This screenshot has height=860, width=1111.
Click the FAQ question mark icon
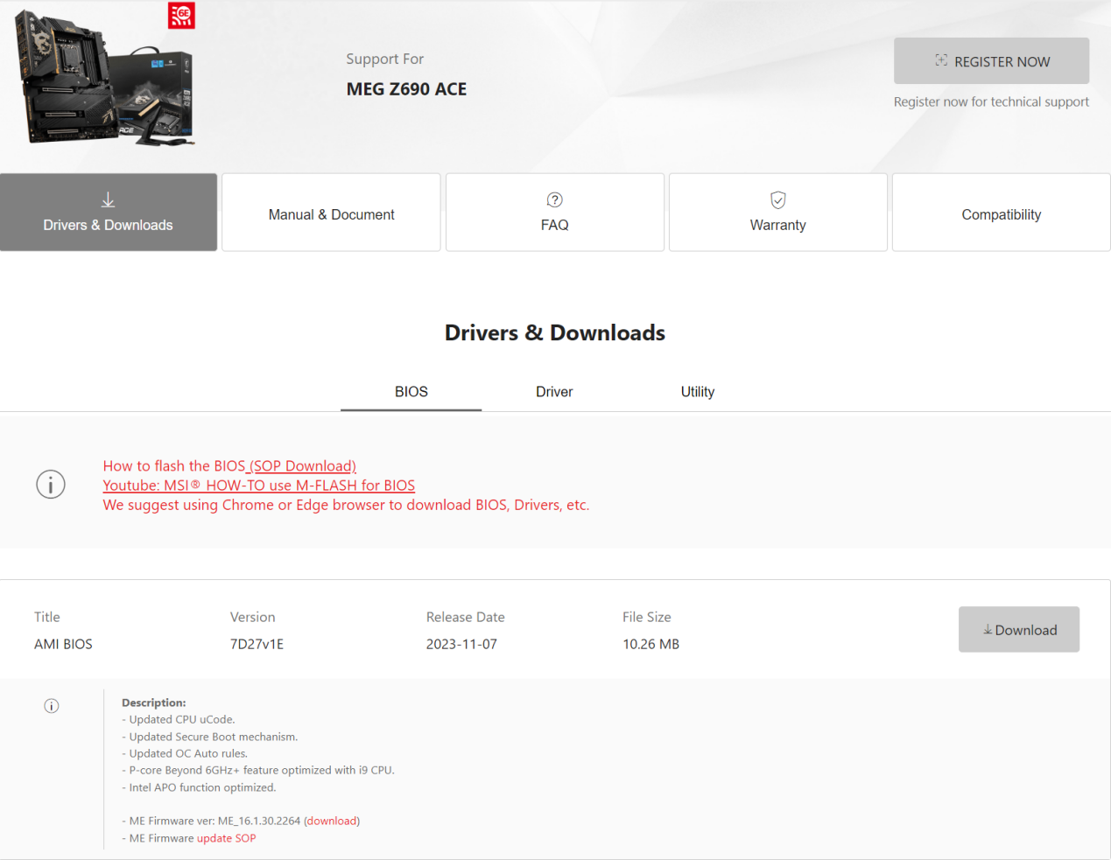pyautogui.click(x=554, y=200)
